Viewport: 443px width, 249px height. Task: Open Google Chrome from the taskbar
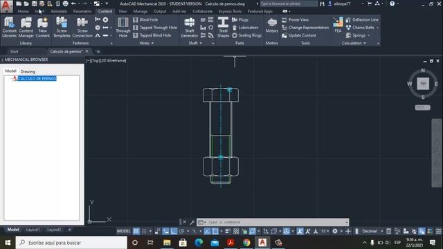pyautogui.click(x=246, y=243)
